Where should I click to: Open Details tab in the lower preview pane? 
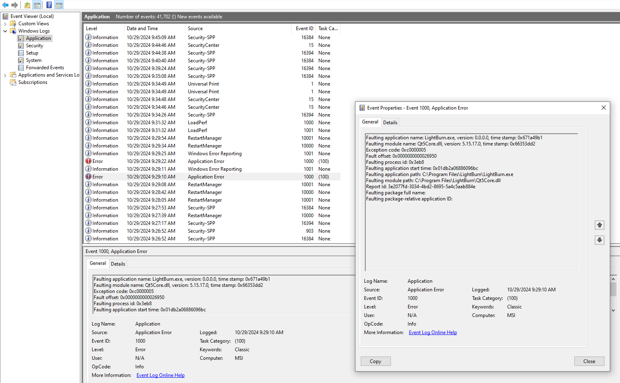[x=118, y=264]
